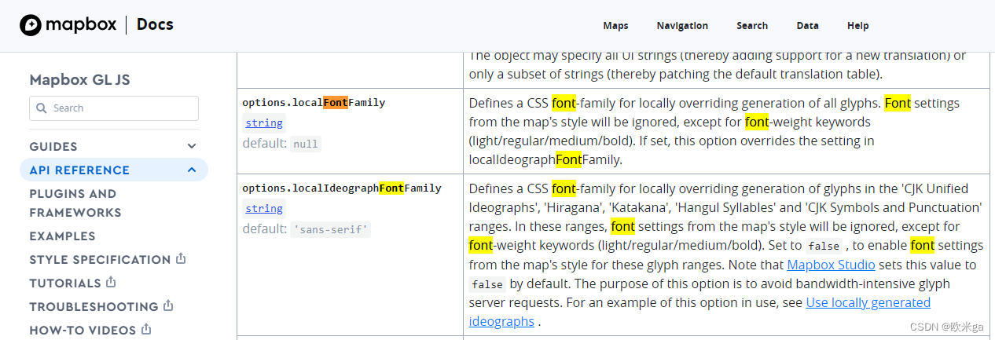Open How-To Videos in the sidebar

tap(83, 331)
